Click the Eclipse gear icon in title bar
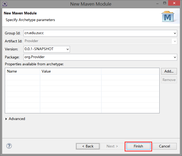Image resolution: width=182 pixels, height=156 pixels. click(5, 4)
